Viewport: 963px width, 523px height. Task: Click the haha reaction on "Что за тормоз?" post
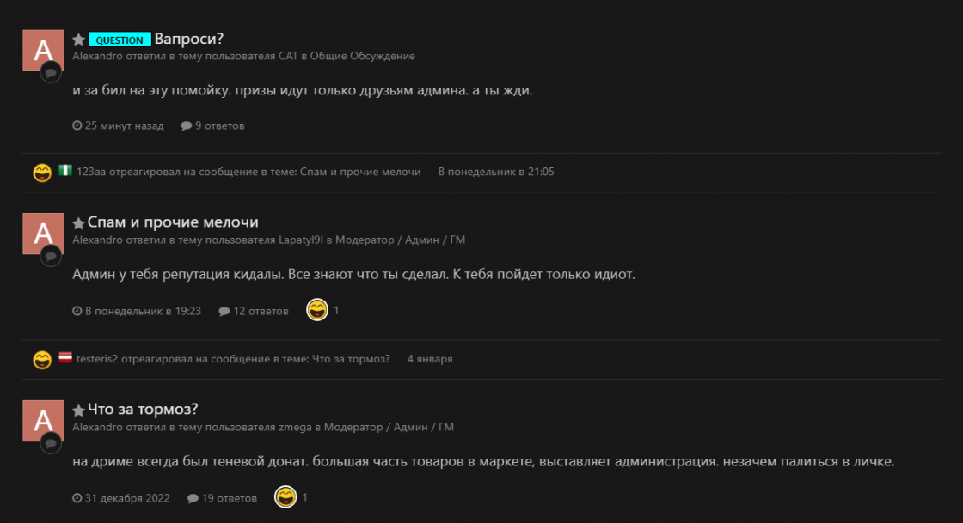pyautogui.click(x=284, y=496)
